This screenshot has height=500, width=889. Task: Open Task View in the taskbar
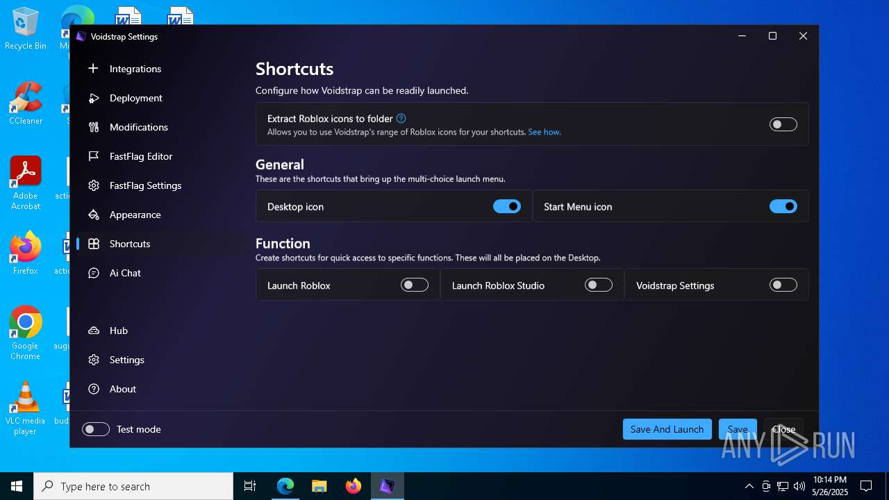pos(250,486)
